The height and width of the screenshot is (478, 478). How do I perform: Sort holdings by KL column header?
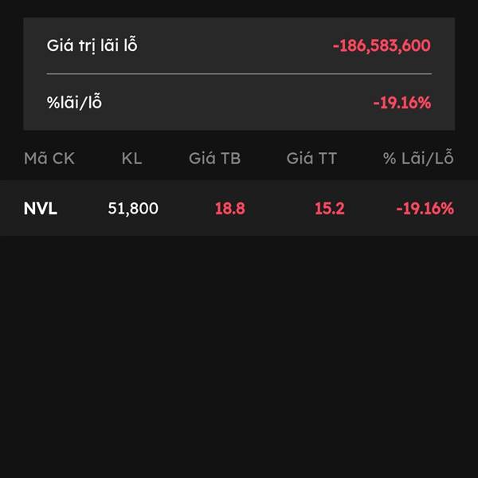(131, 159)
